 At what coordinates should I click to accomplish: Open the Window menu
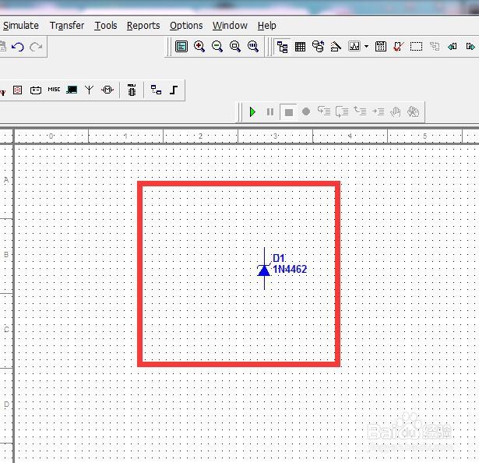pyautogui.click(x=230, y=26)
